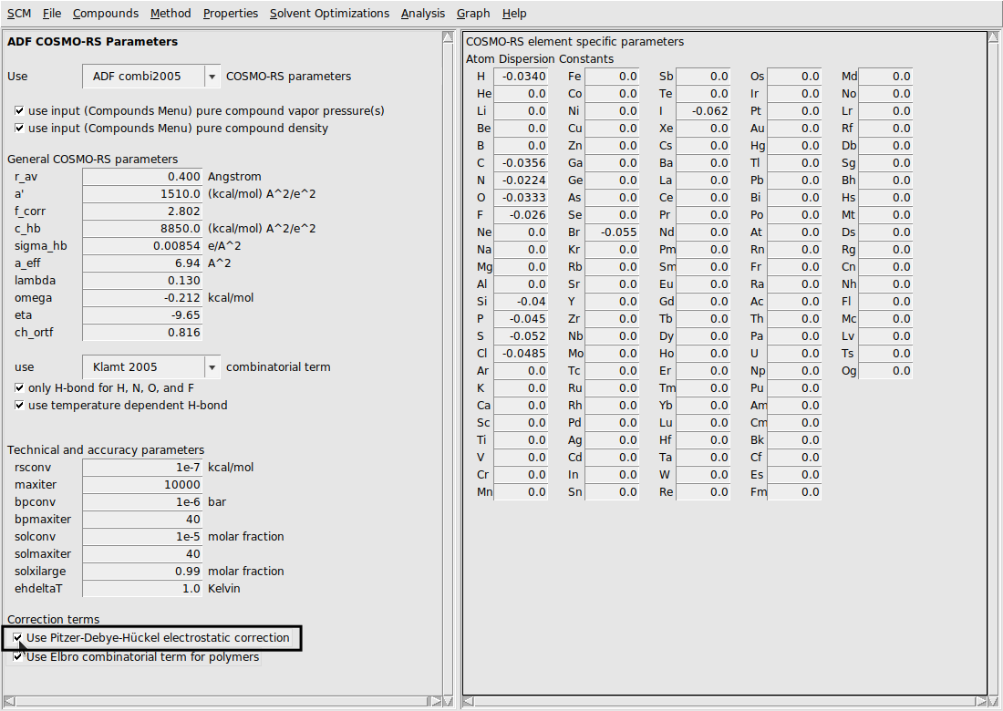
Task: Disable Pitzer-Debye-Hückel electrostatic correction
Action: click(x=19, y=638)
